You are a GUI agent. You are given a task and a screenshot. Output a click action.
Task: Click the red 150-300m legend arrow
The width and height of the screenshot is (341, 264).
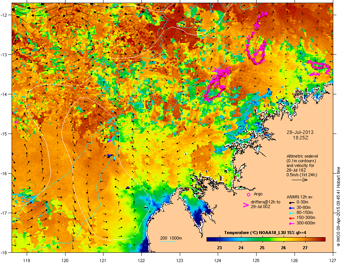point(291,218)
